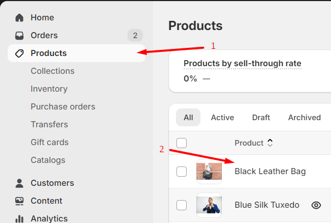Sort by the Product column arrows

tap(270, 143)
